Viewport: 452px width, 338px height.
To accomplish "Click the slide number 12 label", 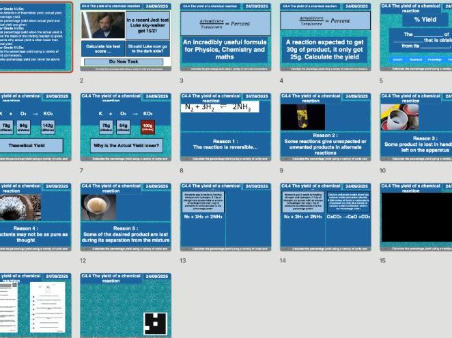I will pos(83,260).
